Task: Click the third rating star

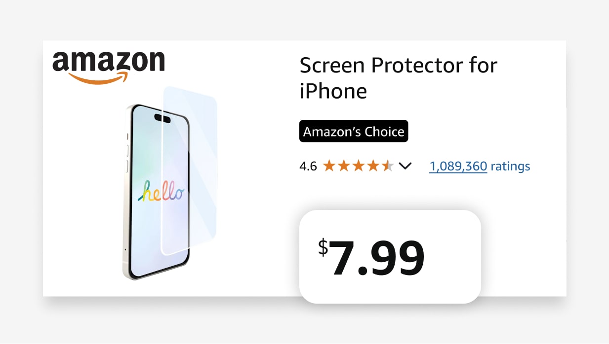Action: 358,166
